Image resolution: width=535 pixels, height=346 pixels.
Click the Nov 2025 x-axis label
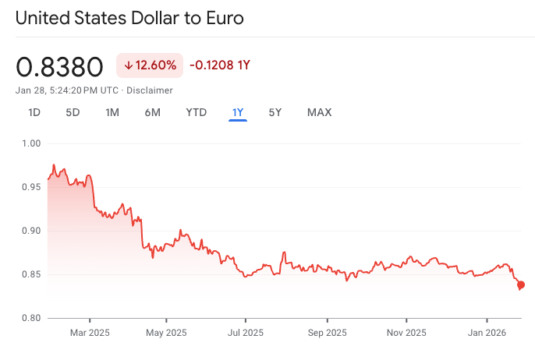407,332
